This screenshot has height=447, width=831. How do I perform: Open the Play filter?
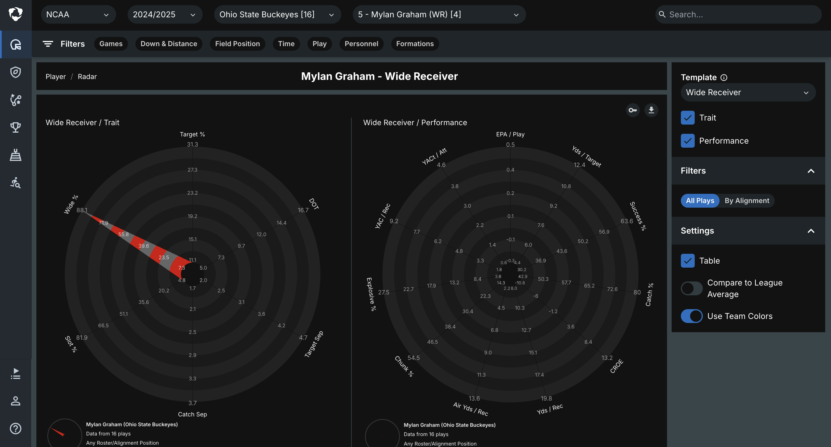click(x=319, y=44)
